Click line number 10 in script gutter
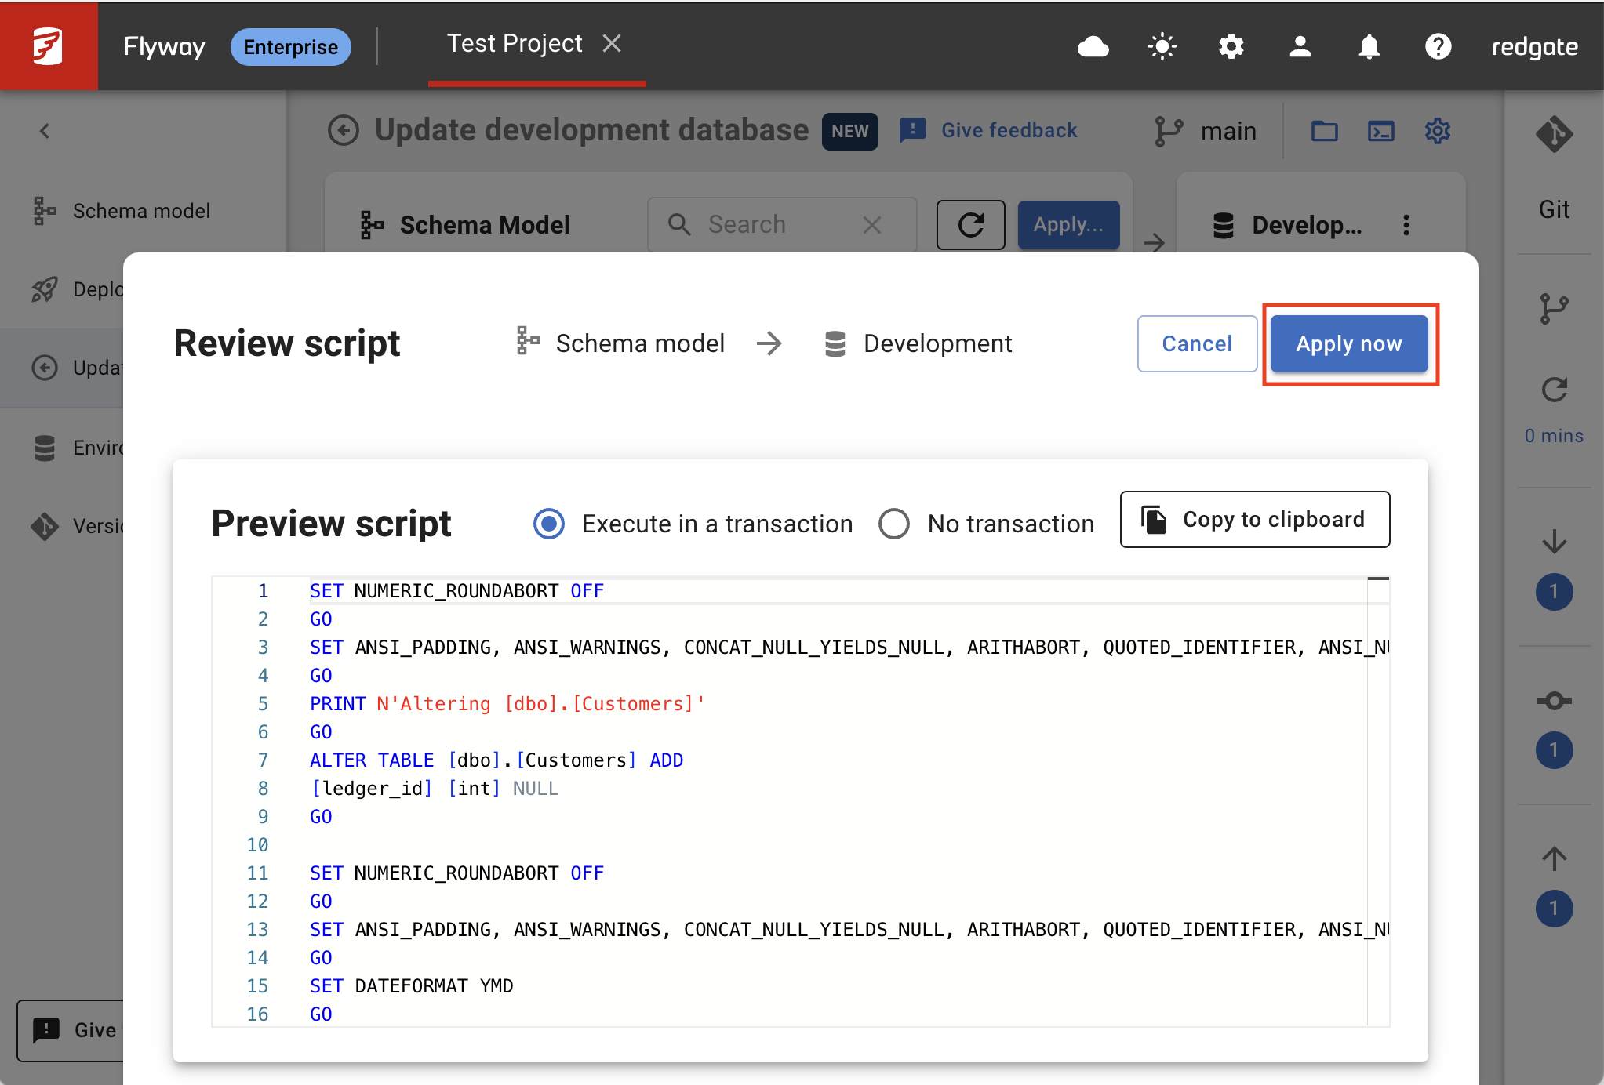Screen dimensions: 1604x1085 tap(257, 844)
